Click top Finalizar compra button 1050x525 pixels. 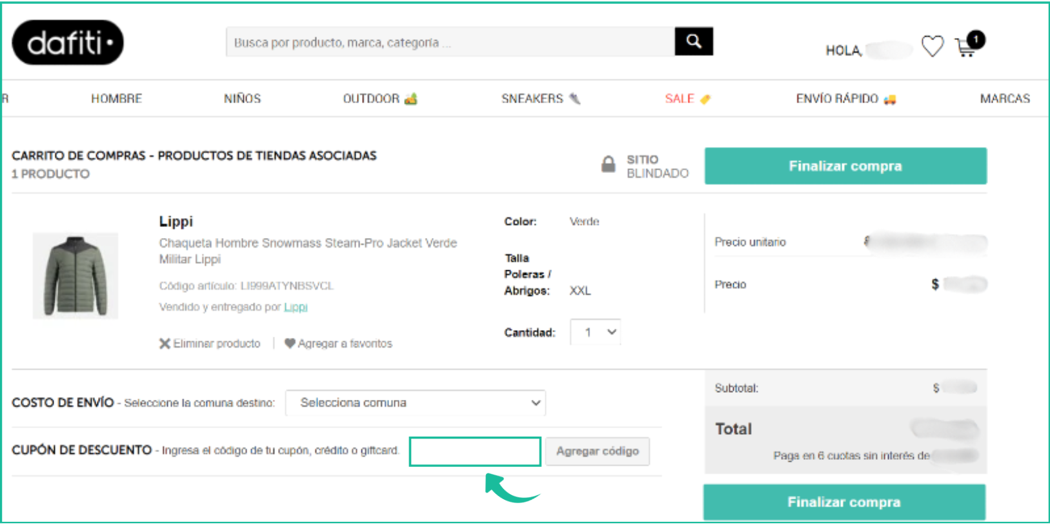coord(845,166)
